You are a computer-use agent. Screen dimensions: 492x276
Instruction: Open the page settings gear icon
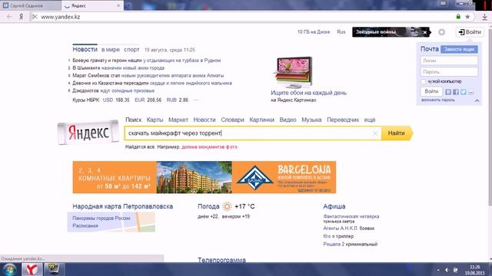(x=441, y=32)
